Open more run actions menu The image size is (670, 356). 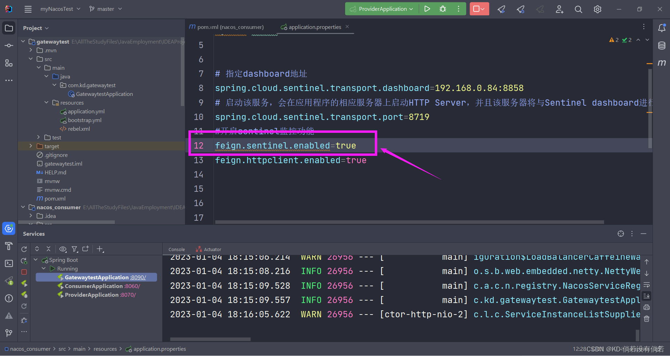459,9
